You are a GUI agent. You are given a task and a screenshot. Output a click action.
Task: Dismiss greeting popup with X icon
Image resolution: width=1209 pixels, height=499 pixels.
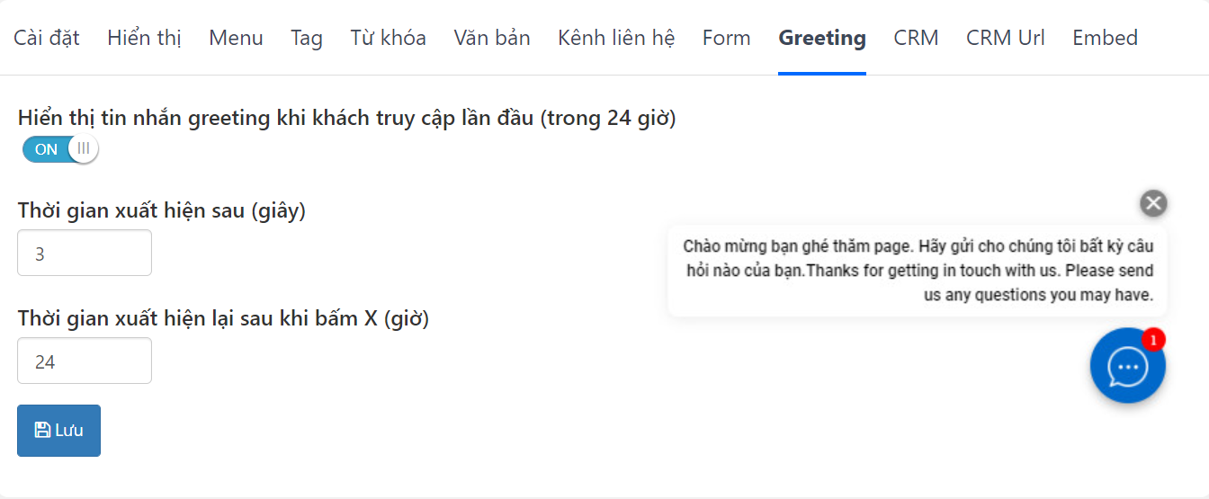click(x=1153, y=203)
